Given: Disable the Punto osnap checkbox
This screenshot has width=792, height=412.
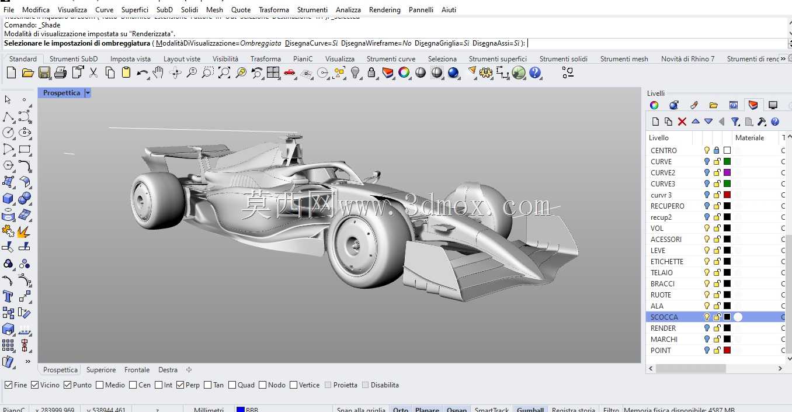Looking at the screenshot, I should (67, 385).
